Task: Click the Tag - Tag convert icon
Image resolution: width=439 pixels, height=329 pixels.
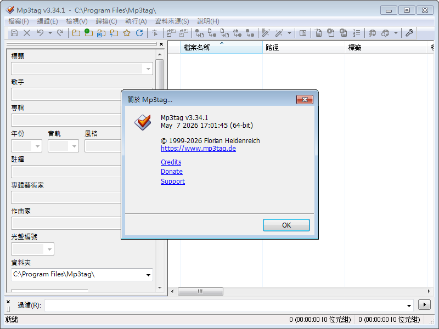Action: (x=250, y=33)
